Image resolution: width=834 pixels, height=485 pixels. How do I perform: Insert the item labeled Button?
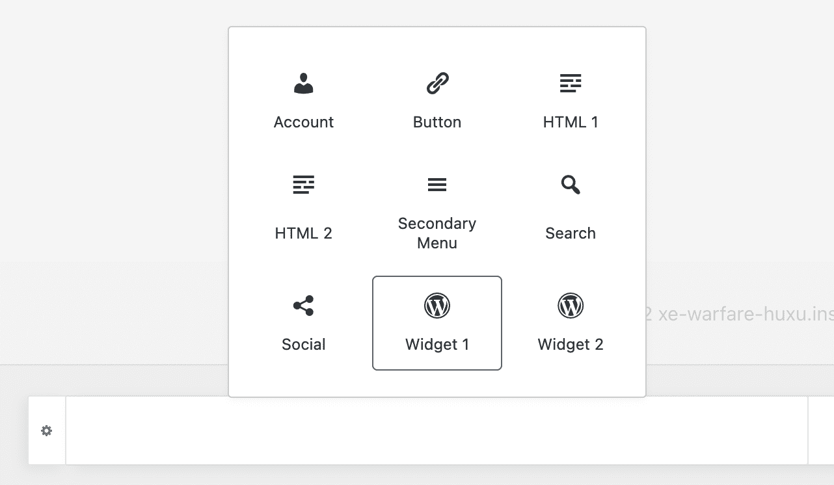tap(437, 122)
